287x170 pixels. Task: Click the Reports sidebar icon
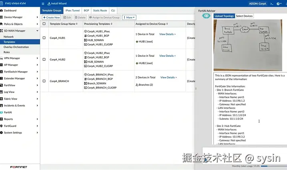[2, 119]
